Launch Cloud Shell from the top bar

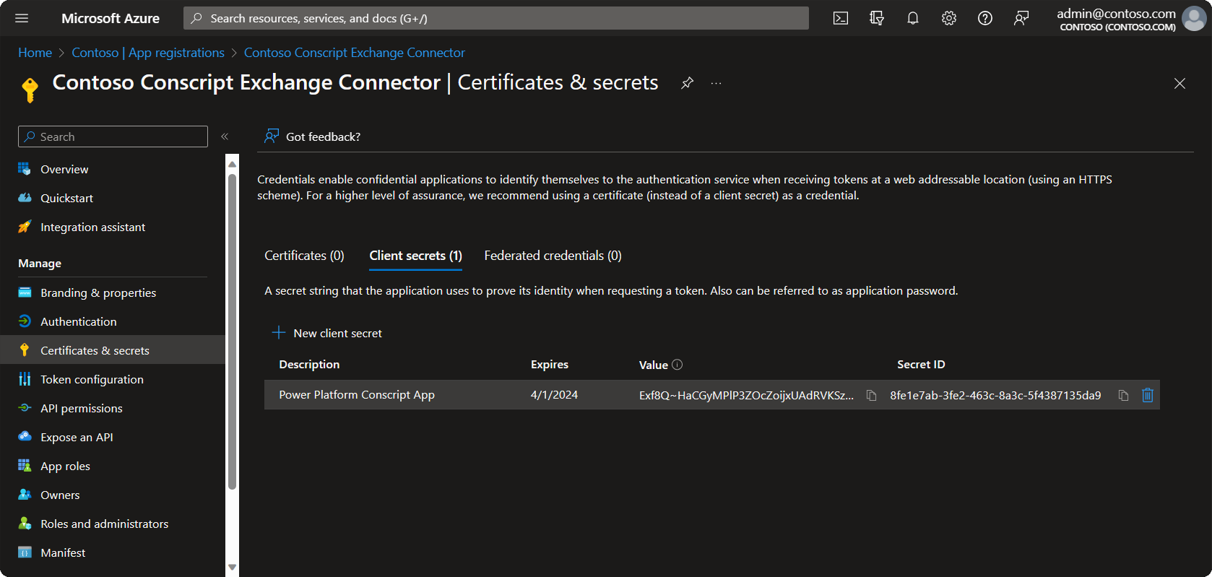click(841, 18)
